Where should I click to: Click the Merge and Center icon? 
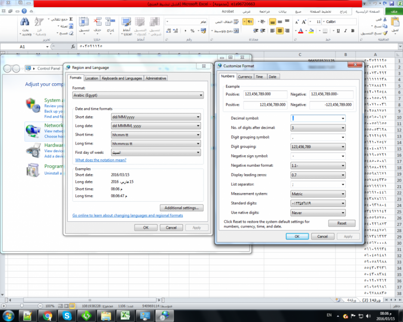tap(236, 31)
